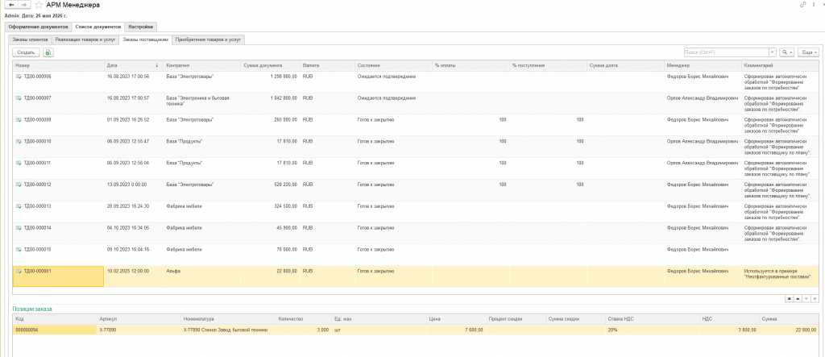Click the Комментарий column header

(x=780, y=65)
